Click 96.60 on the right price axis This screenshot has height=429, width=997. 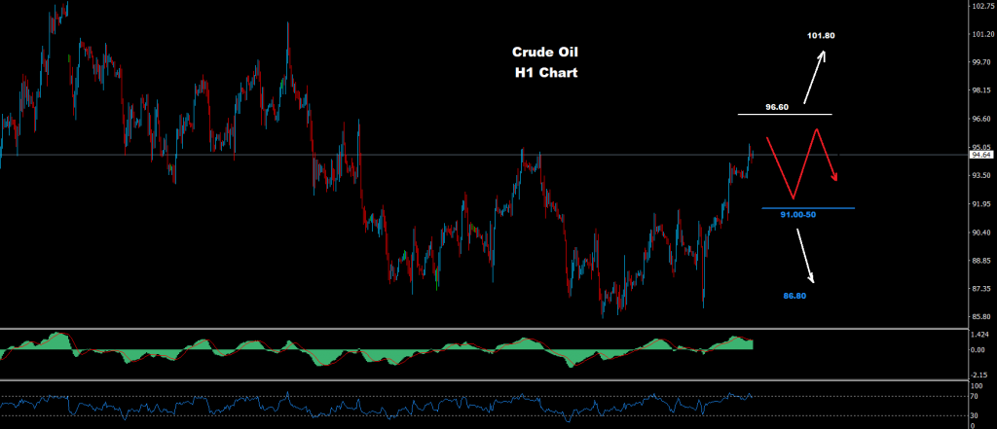(x=981, y=119)
